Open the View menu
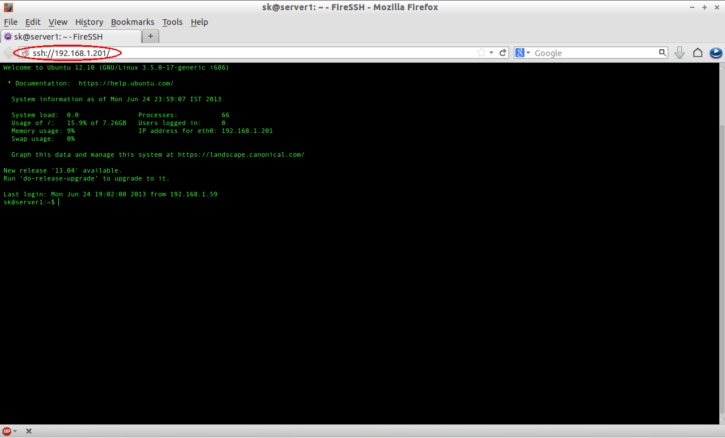This screenshot has width=725, height=438. [58, 22]
